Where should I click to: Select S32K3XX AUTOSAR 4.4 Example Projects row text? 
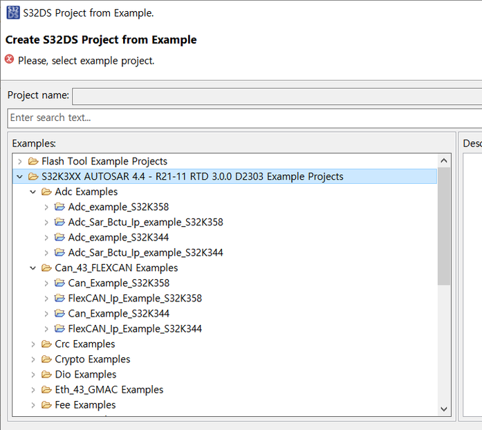[x=192, y=176]
